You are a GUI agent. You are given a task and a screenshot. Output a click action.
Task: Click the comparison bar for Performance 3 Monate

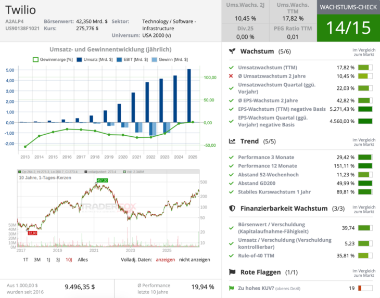[x=365, y=158]
